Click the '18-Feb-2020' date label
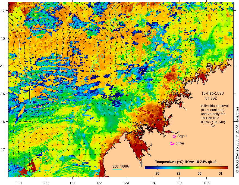 tap(212, 93)
